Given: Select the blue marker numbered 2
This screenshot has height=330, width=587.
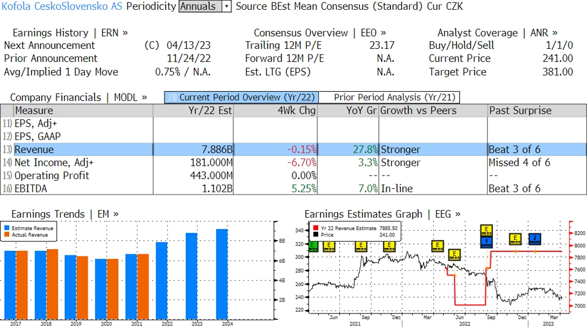Looking at the screenshot, I should point(535,239).
